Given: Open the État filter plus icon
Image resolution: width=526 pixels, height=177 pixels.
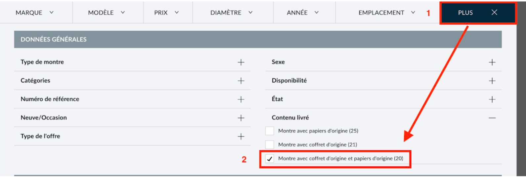Looking at the screenshot, I should 492,99.
